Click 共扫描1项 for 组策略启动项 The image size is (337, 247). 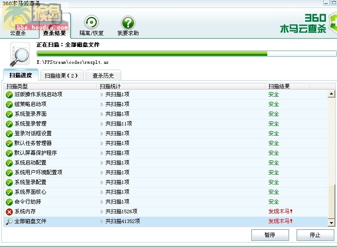pyautogui.click(x=117, y=104)
